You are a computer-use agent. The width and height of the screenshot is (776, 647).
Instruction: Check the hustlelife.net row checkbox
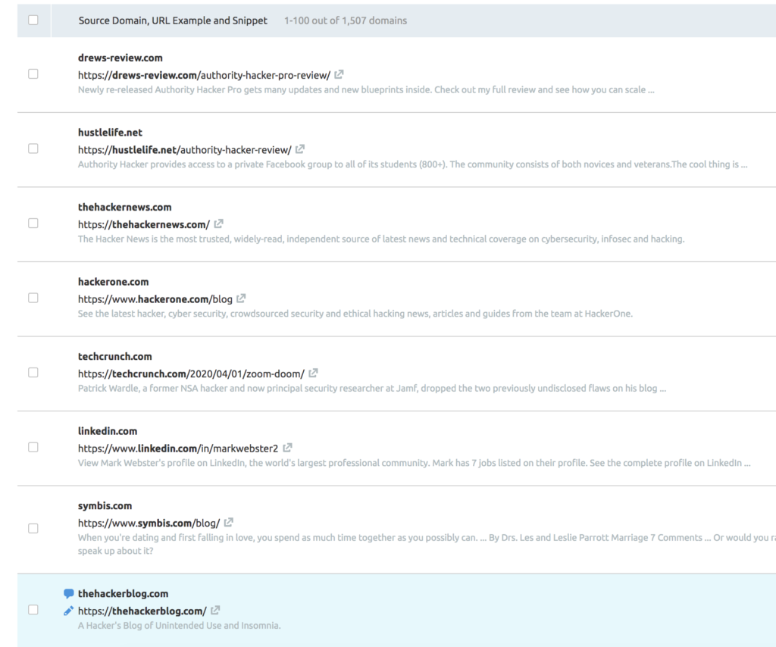point(33,149)
